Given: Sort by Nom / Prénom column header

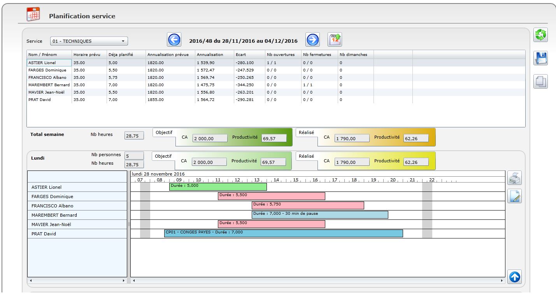Looking at the screenshot, I should (x=49, y=54).
